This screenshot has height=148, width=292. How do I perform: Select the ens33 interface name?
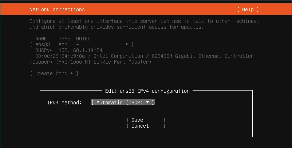(43, 44)
